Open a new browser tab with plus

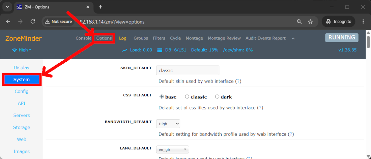tap(100, 7)
